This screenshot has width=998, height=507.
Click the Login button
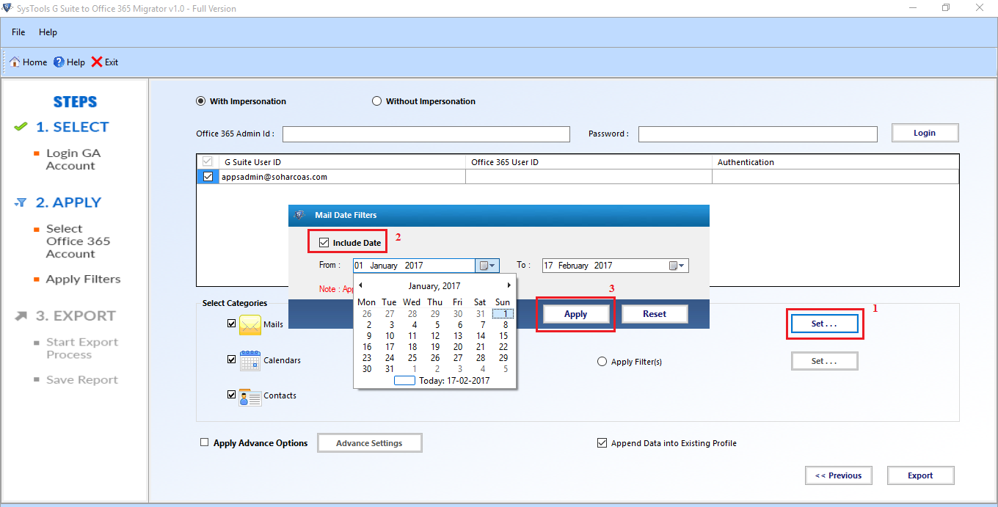coord(925,133)
